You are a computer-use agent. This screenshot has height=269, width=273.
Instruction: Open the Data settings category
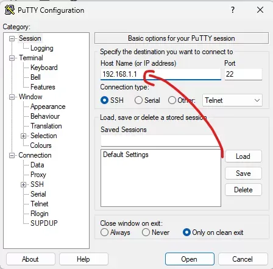point(37,165)
